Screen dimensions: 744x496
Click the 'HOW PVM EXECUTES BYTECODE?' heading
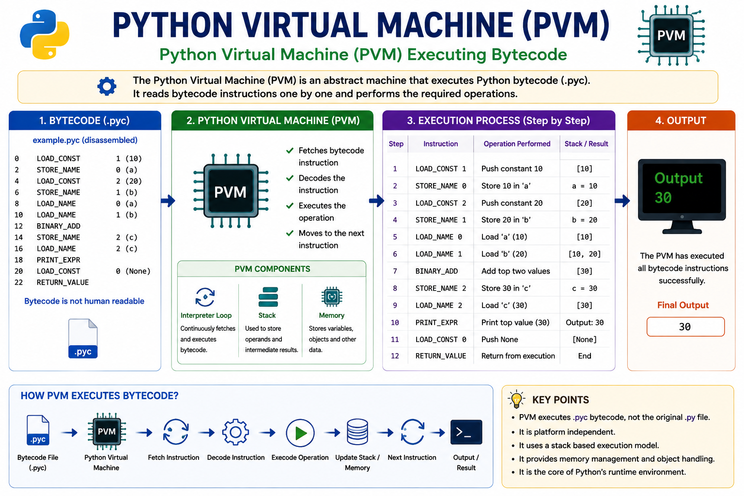click(99, 396)
